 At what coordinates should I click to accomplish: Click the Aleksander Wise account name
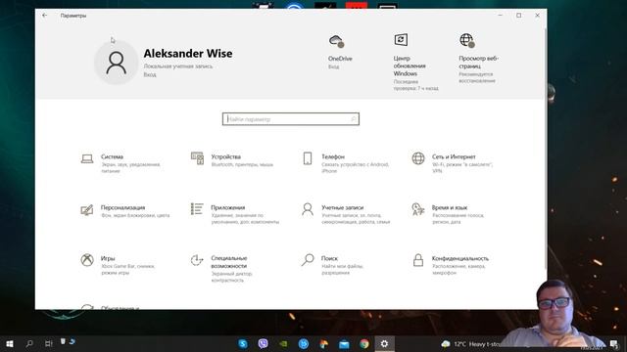tap(188, 54)
